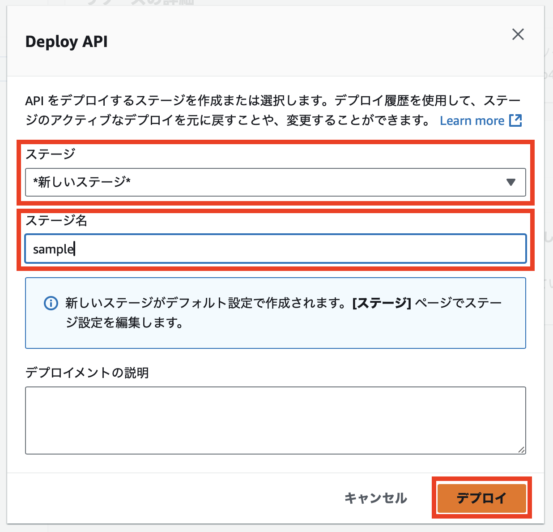Viewport: 553px width, 532px height.
Task: Click the Deploy API dialog title
Action: [x=66, y=41]
